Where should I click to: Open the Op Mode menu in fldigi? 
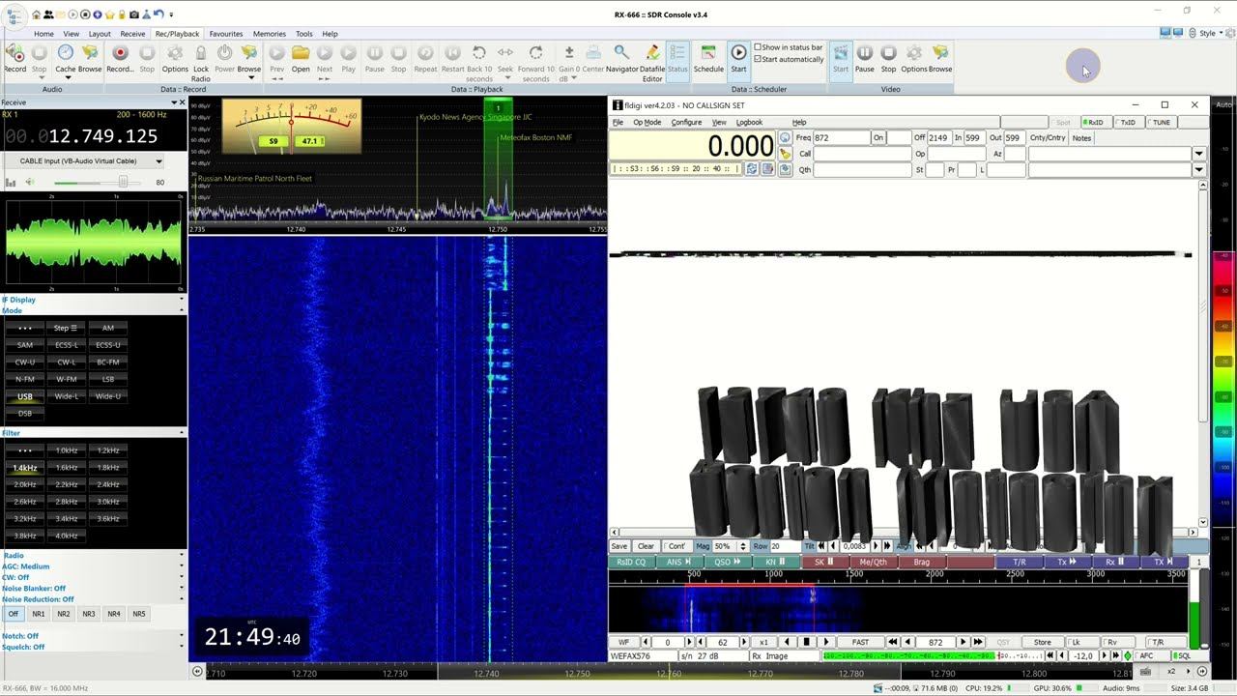click(647, 123)
